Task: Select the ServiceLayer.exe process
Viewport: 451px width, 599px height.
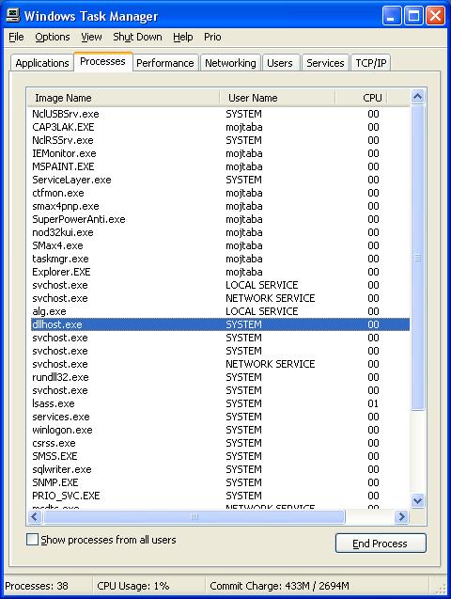Action: [220, 180]
